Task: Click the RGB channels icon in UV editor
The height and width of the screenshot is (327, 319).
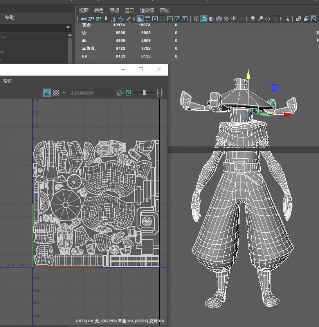Action: tap(119, 93)
